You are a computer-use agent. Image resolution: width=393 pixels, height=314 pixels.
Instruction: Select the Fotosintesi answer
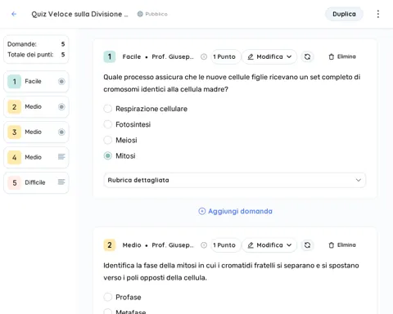[x=107, y=124]
